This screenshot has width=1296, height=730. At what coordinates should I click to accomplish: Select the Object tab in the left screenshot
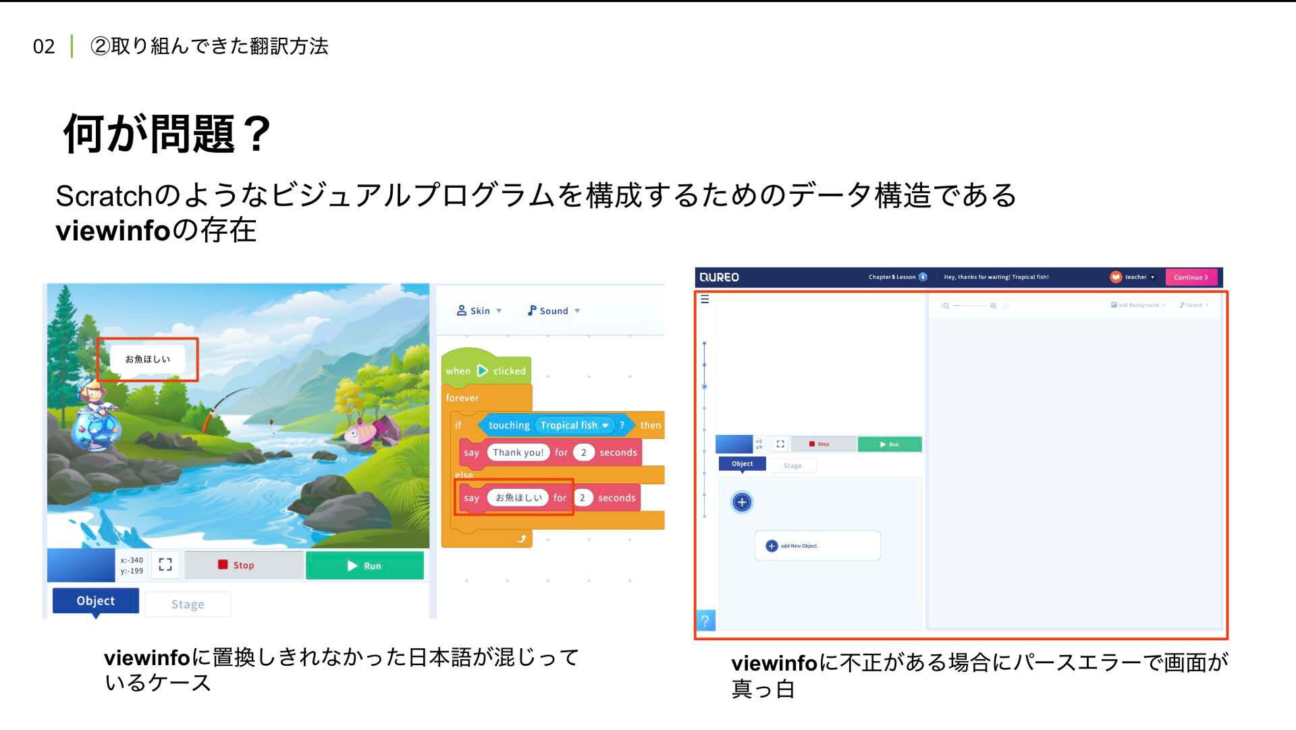tap(96, 601)
